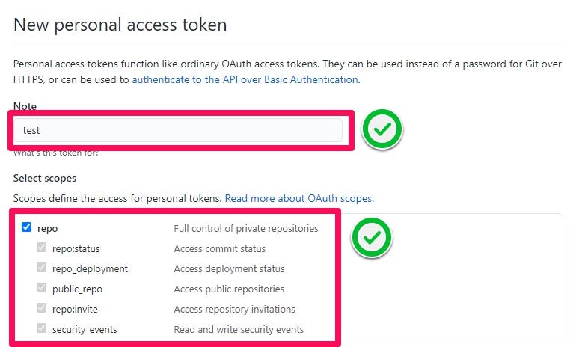The width and height of the screenshot is (573, 347).
Task: Click 'Full control of private repositories' description
Action: (246, 229)
